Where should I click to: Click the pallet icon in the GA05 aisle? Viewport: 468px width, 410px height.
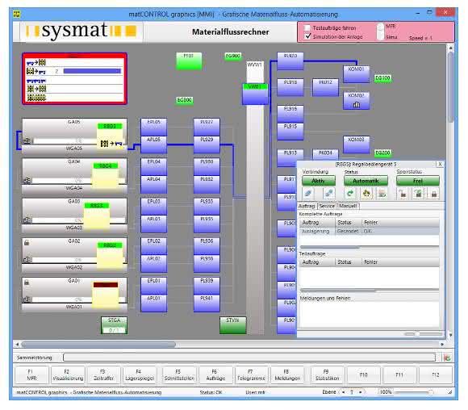click(27, 140)
